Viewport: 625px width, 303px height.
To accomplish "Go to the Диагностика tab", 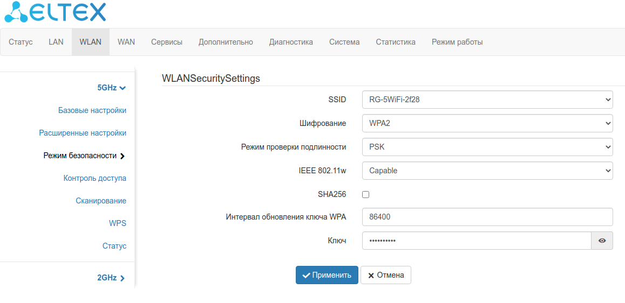I will pos(291,42).
